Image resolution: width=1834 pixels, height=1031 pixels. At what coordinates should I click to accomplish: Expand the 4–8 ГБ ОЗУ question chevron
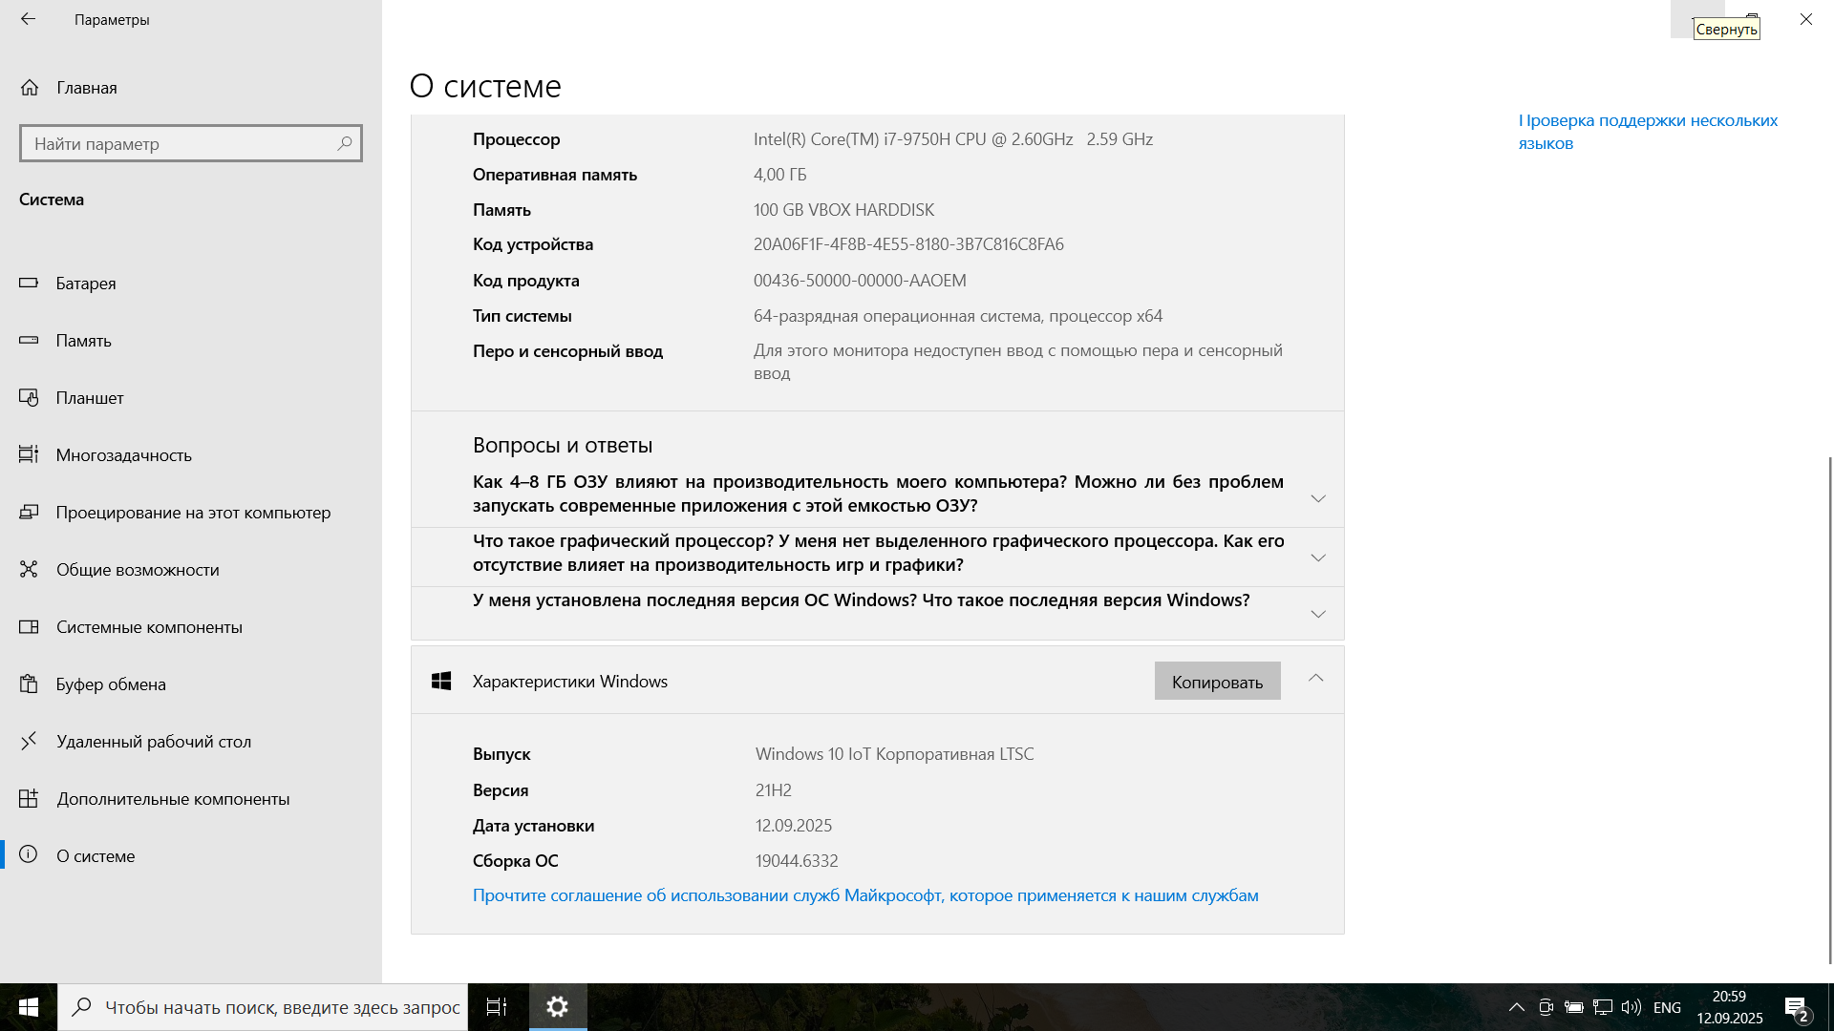point(1318,498)
